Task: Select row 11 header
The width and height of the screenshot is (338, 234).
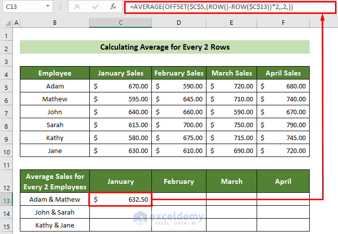Action: pyautogui.click(x=6, y=163)
